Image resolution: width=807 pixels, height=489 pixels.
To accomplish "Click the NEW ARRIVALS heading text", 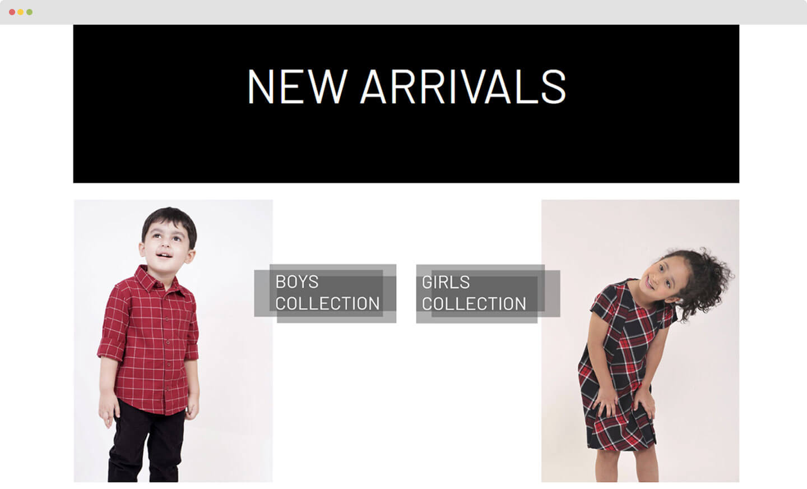I will [x=406, y=86].
